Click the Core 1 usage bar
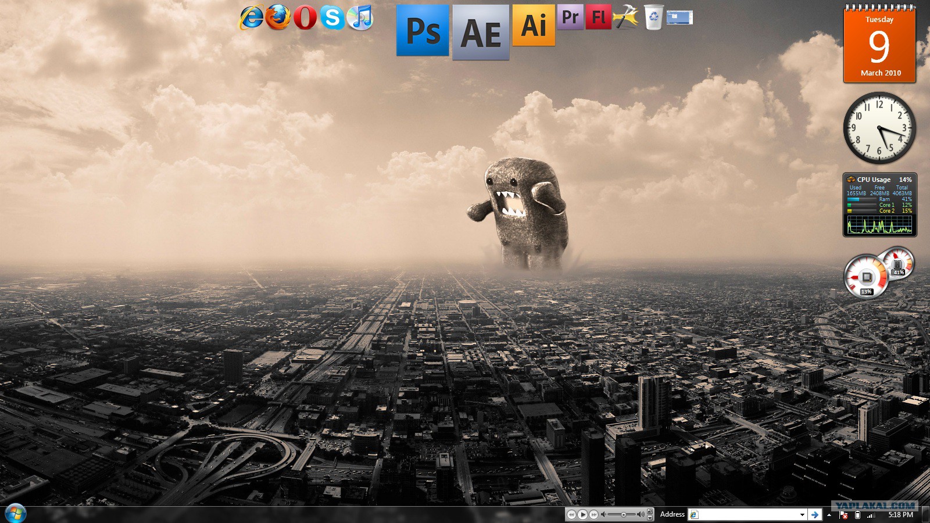The image size is (930, 523). click(861, 205)
